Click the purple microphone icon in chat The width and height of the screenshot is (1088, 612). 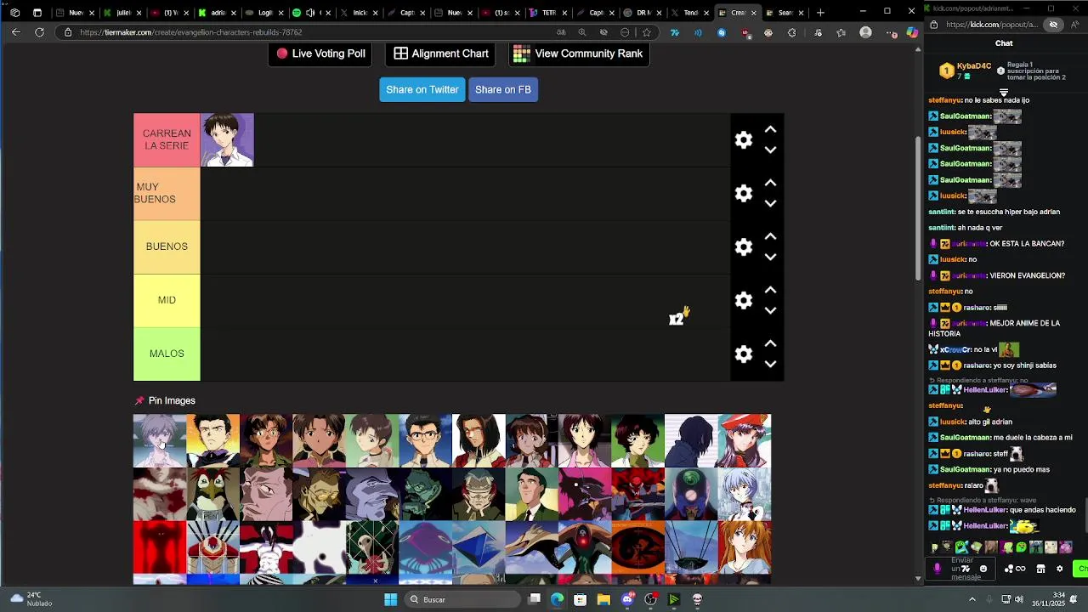click(938, 569)
